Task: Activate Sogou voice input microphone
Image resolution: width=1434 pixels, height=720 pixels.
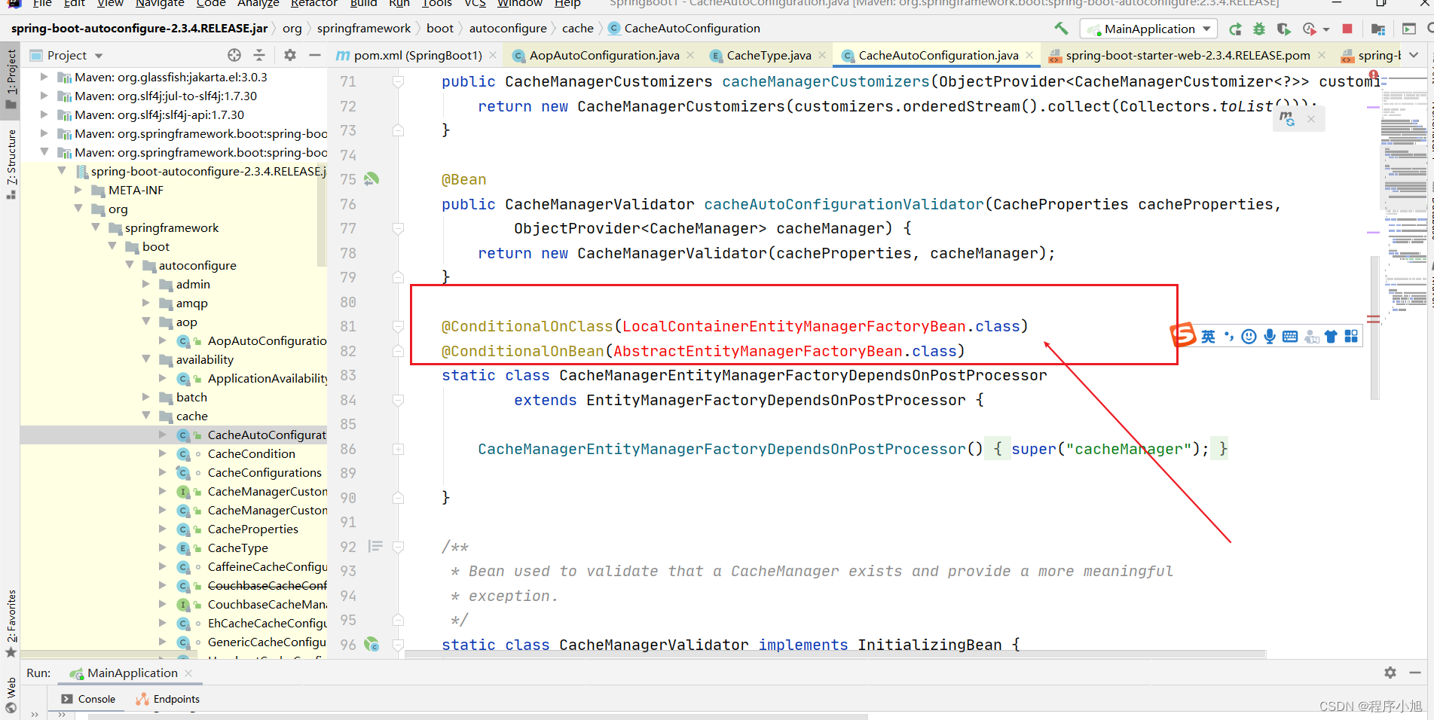Action: (1270, 337)
